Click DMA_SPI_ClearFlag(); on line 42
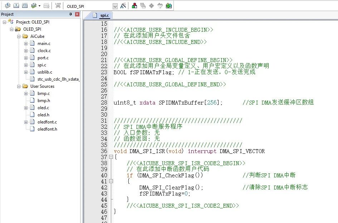 (x=171, y=188)
